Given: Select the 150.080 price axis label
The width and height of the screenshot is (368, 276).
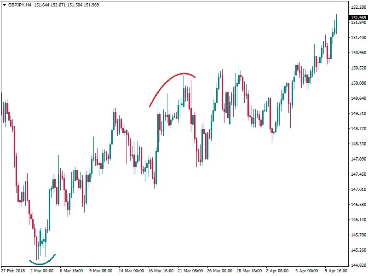Looking at the screenshot, I should tap(358, 83).
